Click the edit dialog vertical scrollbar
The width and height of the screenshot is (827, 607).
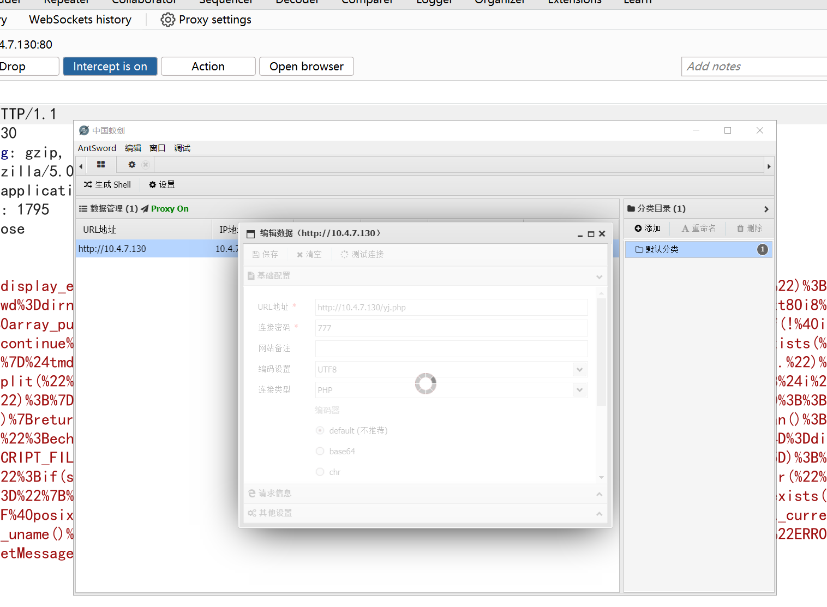tap(601, 352)
